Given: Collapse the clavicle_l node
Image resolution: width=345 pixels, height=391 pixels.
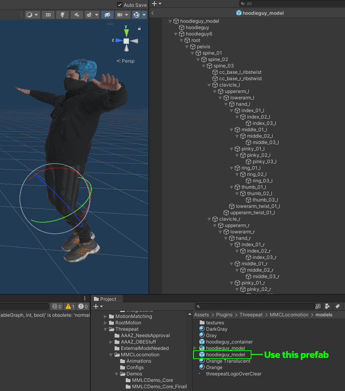Looking at the screenshot, I should (209, 85).
